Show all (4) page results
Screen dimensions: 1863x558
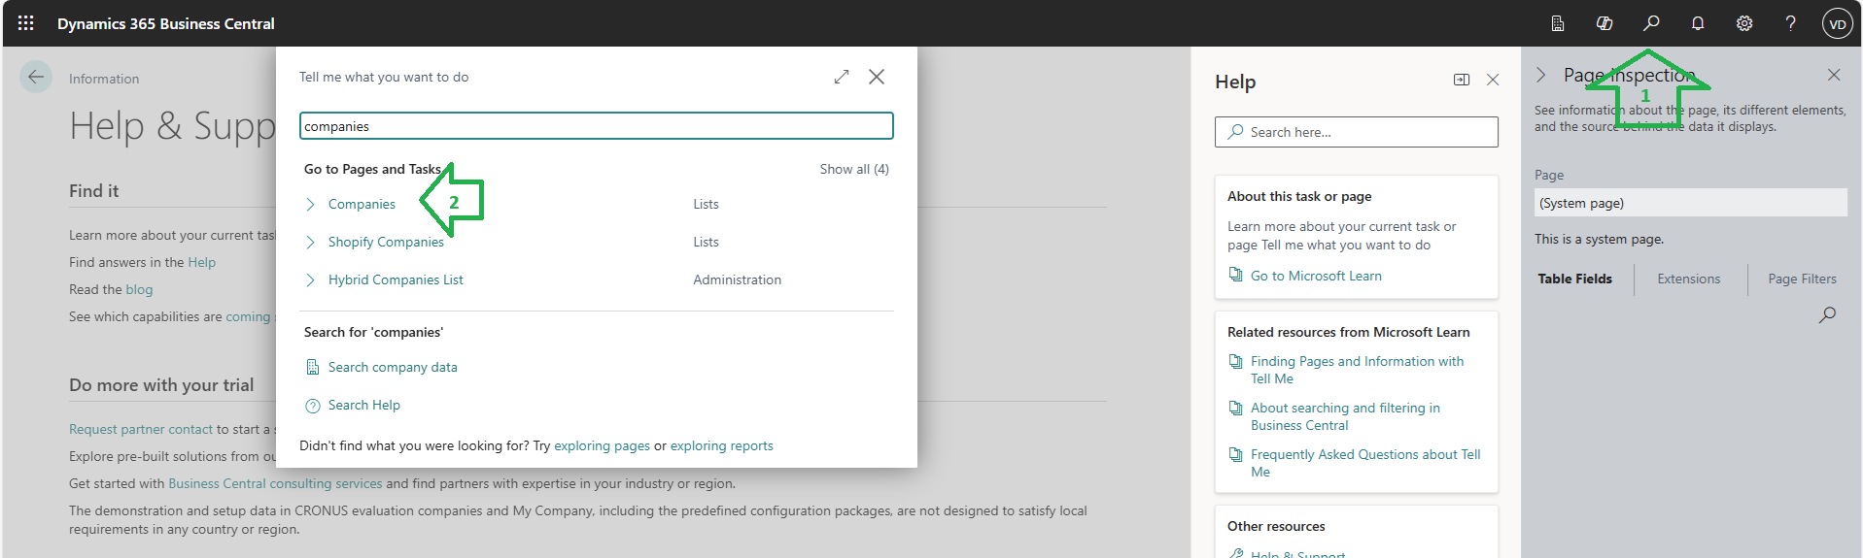854,169
